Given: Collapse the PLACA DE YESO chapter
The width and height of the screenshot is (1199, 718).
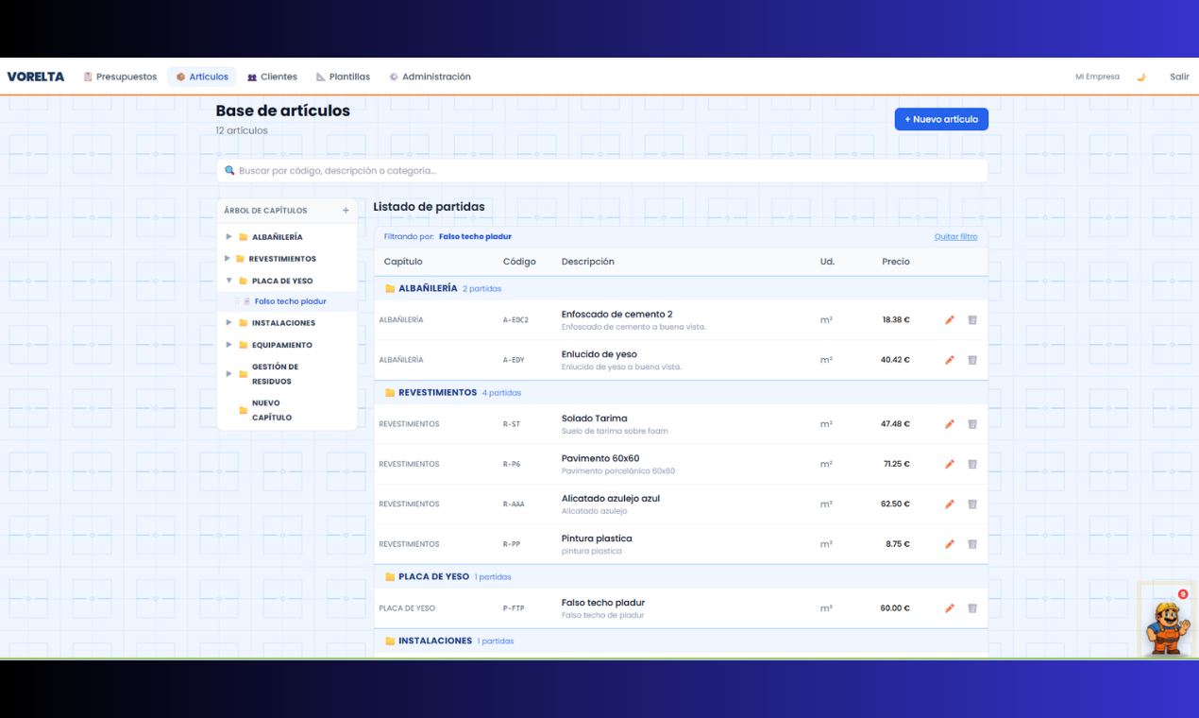Looking at the screenshot, I should [x=228, y=281].
